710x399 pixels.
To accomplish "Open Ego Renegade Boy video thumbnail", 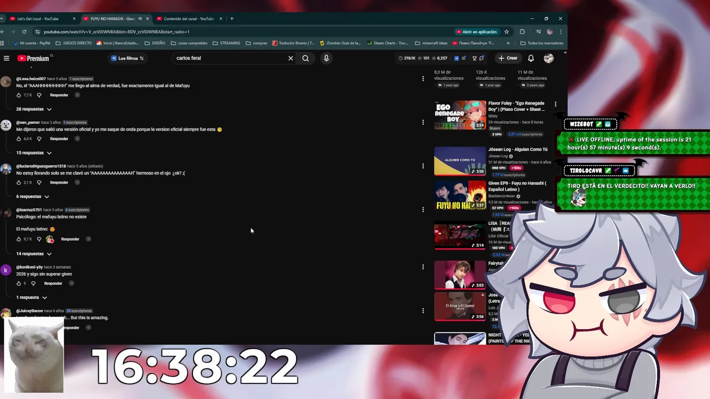I will tap(460, 115).
